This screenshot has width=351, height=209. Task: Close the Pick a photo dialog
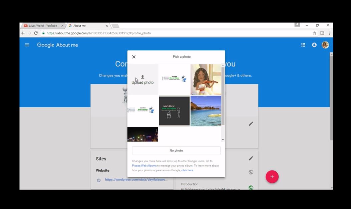pyautogui.click(x=134, y=57)
